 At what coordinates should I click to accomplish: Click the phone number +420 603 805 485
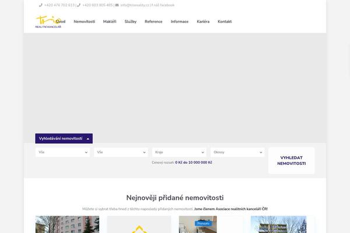(x=97, y=5)
